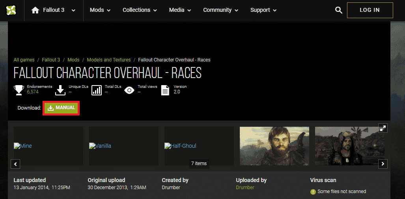Click the Created by Drumber text

[x=171, y=188]
